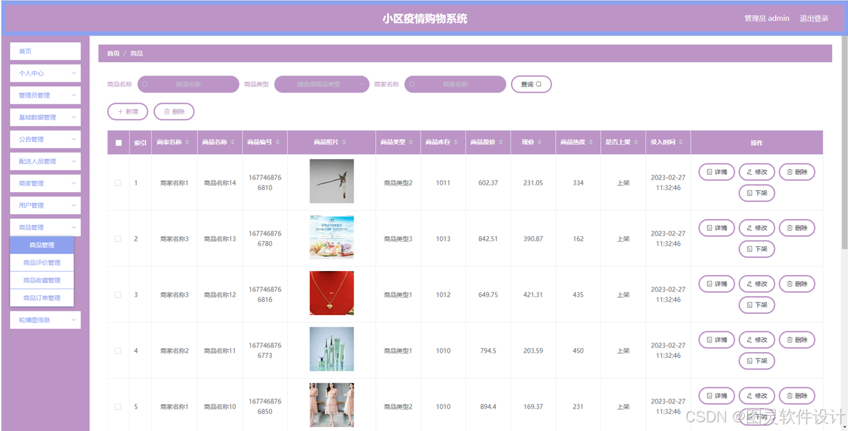Click 删除 for row 1 product
This screenshot has height=431, width=848.
[x=797, y=172]
